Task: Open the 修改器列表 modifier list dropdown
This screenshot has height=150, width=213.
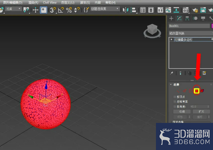Action: coord(191,33)
